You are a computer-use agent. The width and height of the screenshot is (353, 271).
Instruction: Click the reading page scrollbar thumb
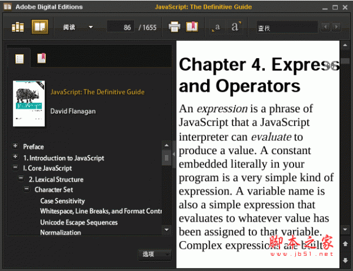click(345, 61)
